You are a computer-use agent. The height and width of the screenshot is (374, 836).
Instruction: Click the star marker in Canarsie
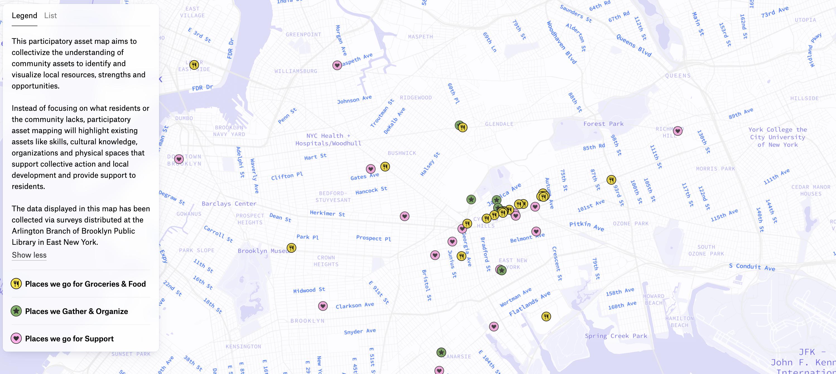(x=441, y=352)
